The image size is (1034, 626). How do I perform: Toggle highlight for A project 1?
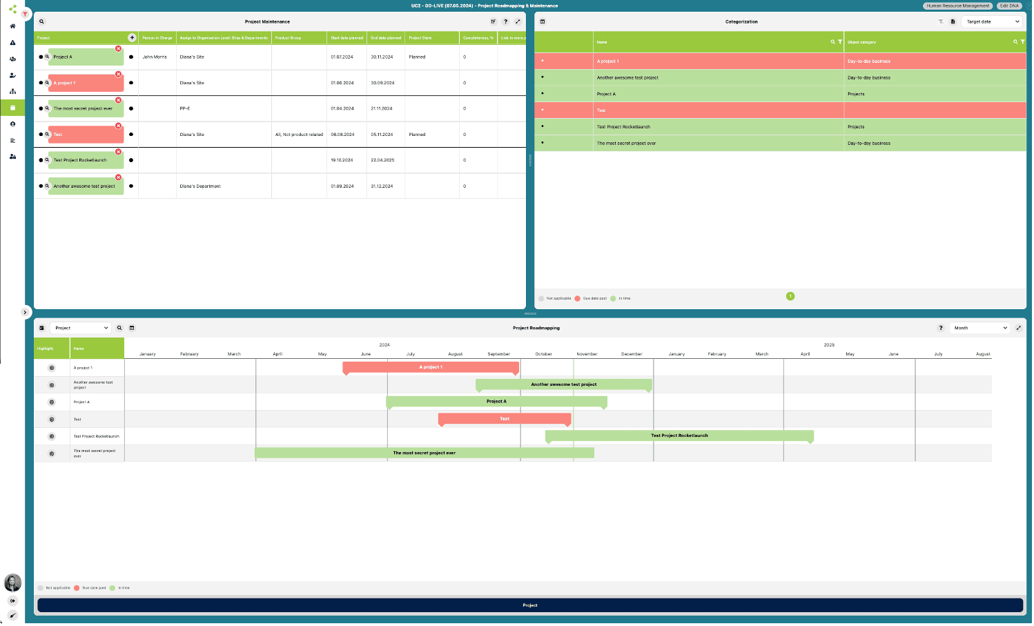(x=52, y=368)
